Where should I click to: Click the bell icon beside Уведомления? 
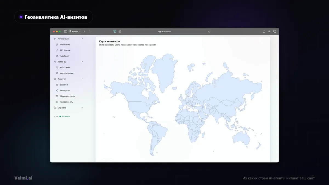coord(57,73)
